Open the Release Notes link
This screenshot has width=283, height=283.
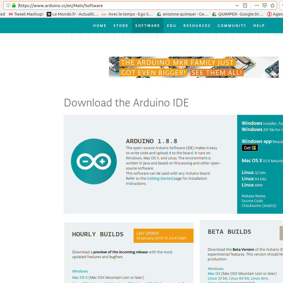[x=253, y=196]
